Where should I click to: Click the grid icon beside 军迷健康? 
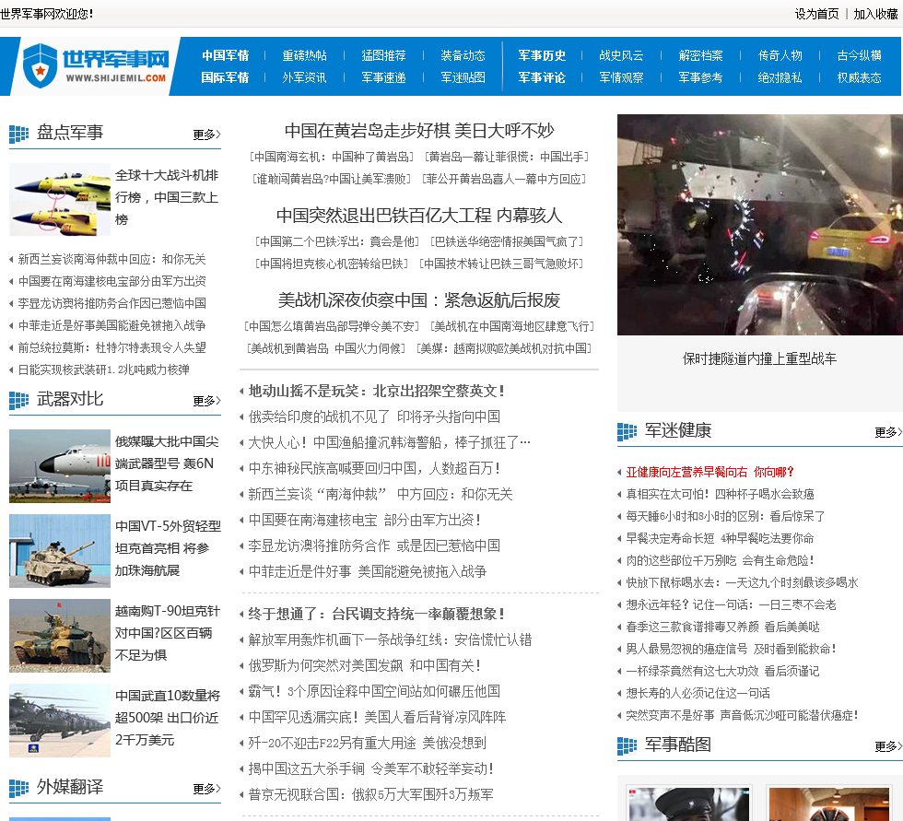628,430
